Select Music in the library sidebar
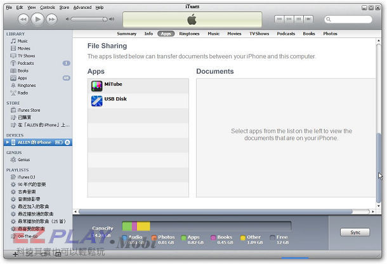The height and width of the screenshot is (264, 387). point(38,41)
